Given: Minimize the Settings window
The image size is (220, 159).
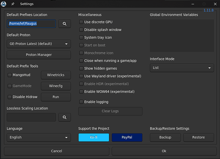Looking at the screenshot, I should [x=193, y=4].
